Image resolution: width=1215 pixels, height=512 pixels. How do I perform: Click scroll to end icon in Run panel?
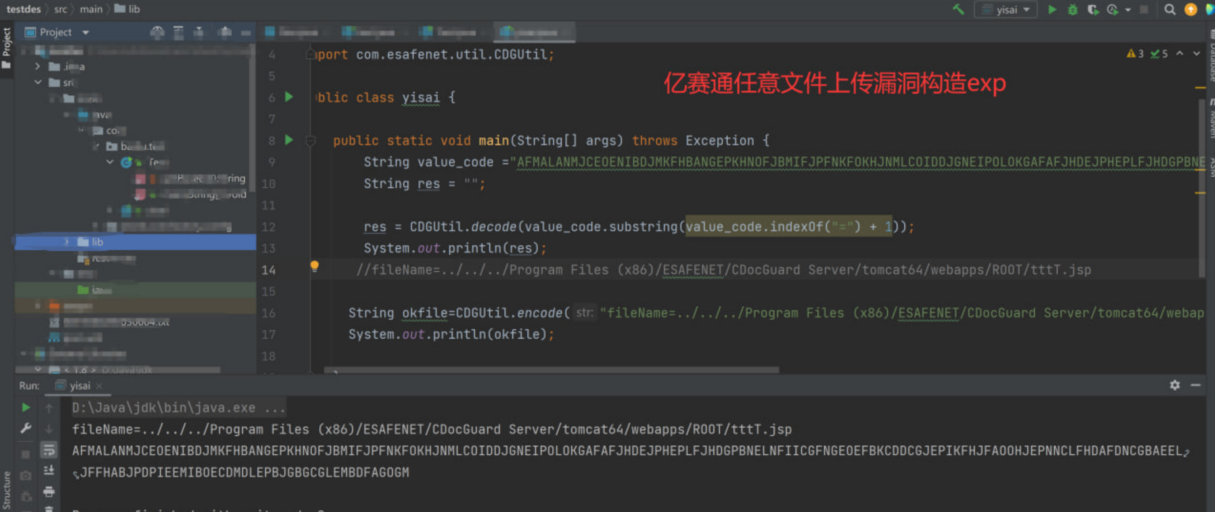click(48, 470)
